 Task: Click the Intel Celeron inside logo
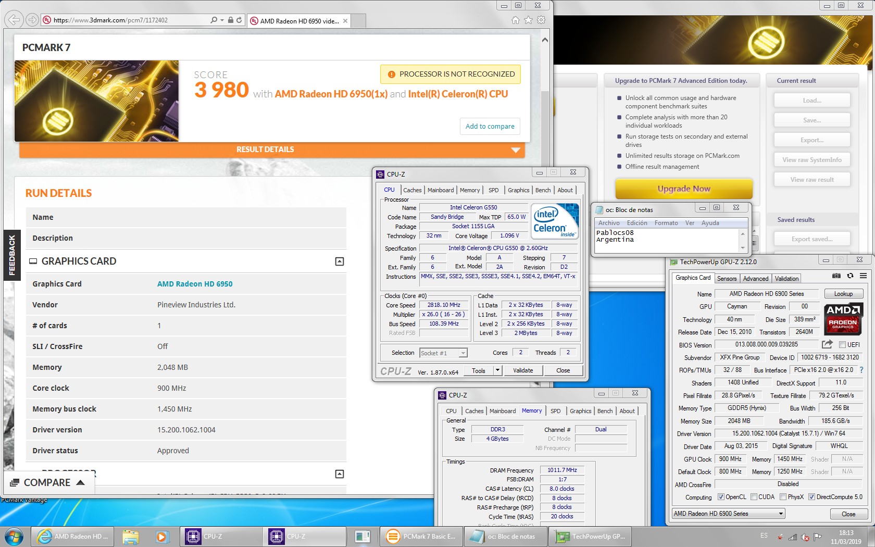(555, 221)
